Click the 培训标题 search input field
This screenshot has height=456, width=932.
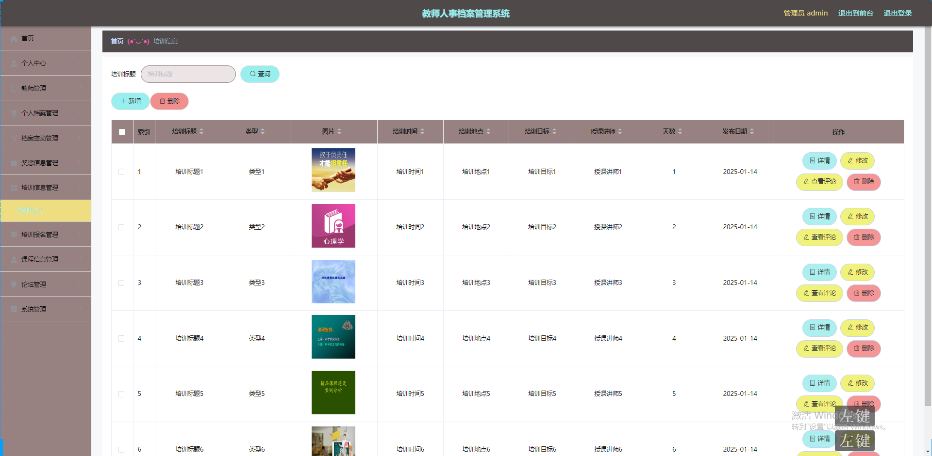coord(188,74)
